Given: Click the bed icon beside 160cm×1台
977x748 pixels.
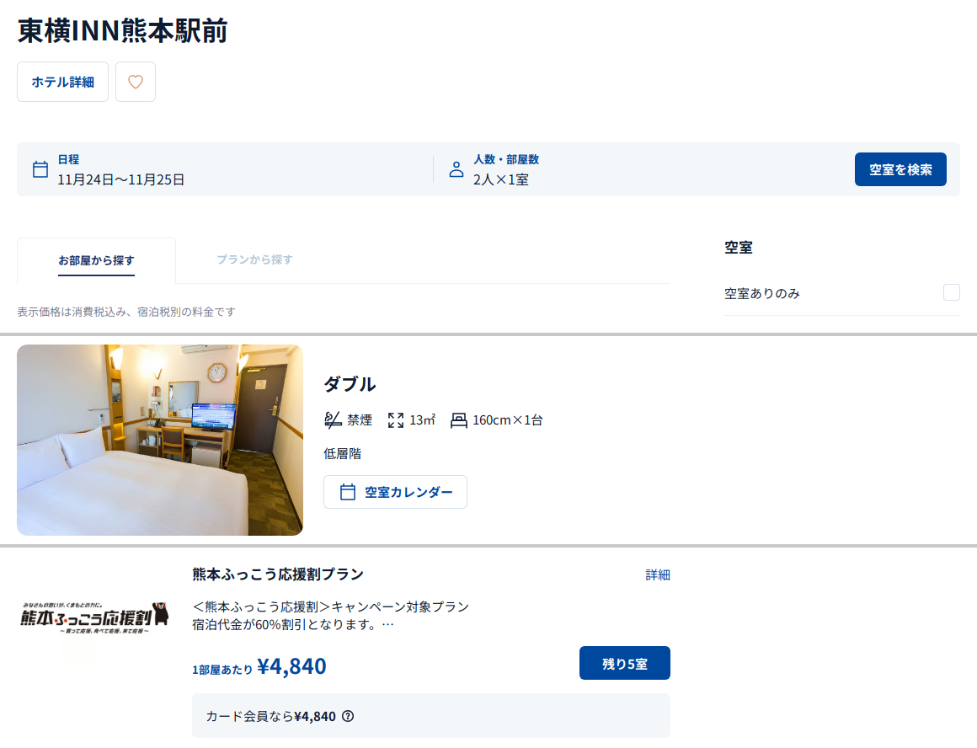Looking at the screenshot, I should click(458, 420).
